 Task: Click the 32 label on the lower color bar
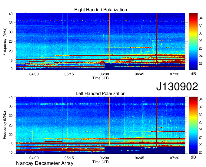coord(201,107)
